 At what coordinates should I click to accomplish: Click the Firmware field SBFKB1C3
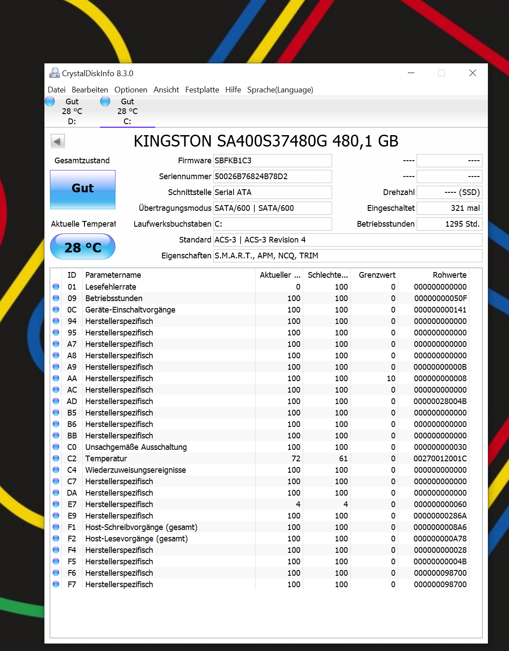coord(273,161)
